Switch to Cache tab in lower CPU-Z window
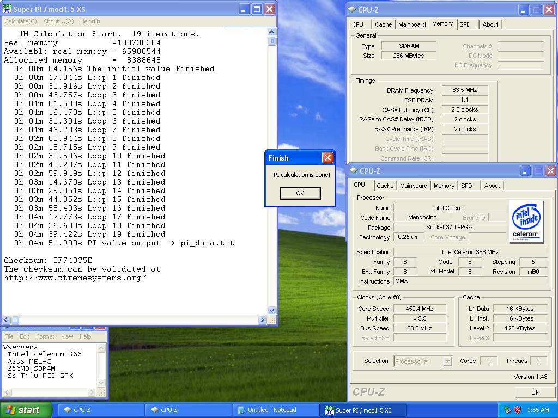Image resolution: width=558 pixels, height=418 pixels. click(385, 186)
